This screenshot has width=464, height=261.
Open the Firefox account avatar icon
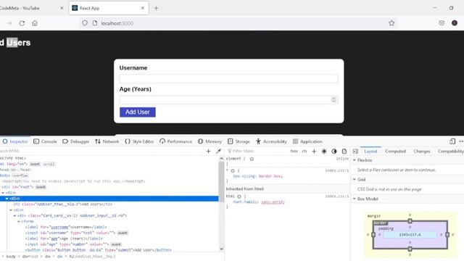pyautogui.click(x=455, y=23)
